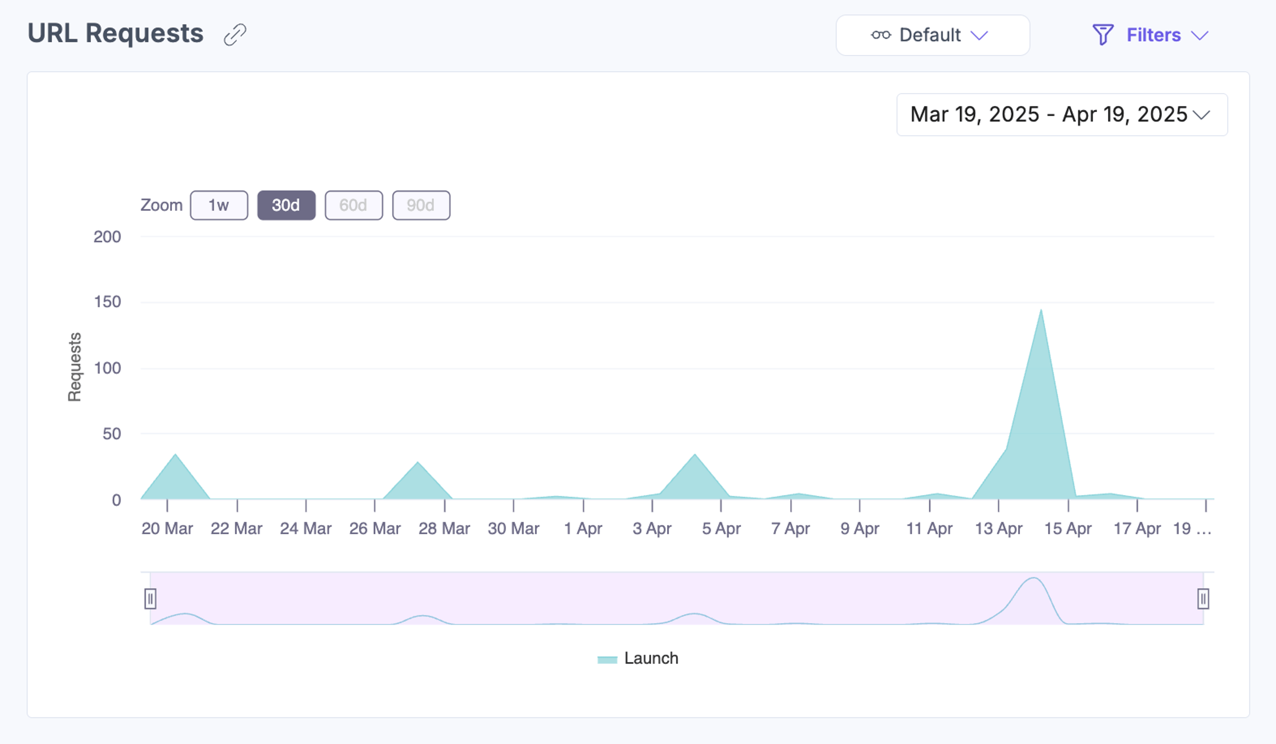Set zoom to 1w

219,205
